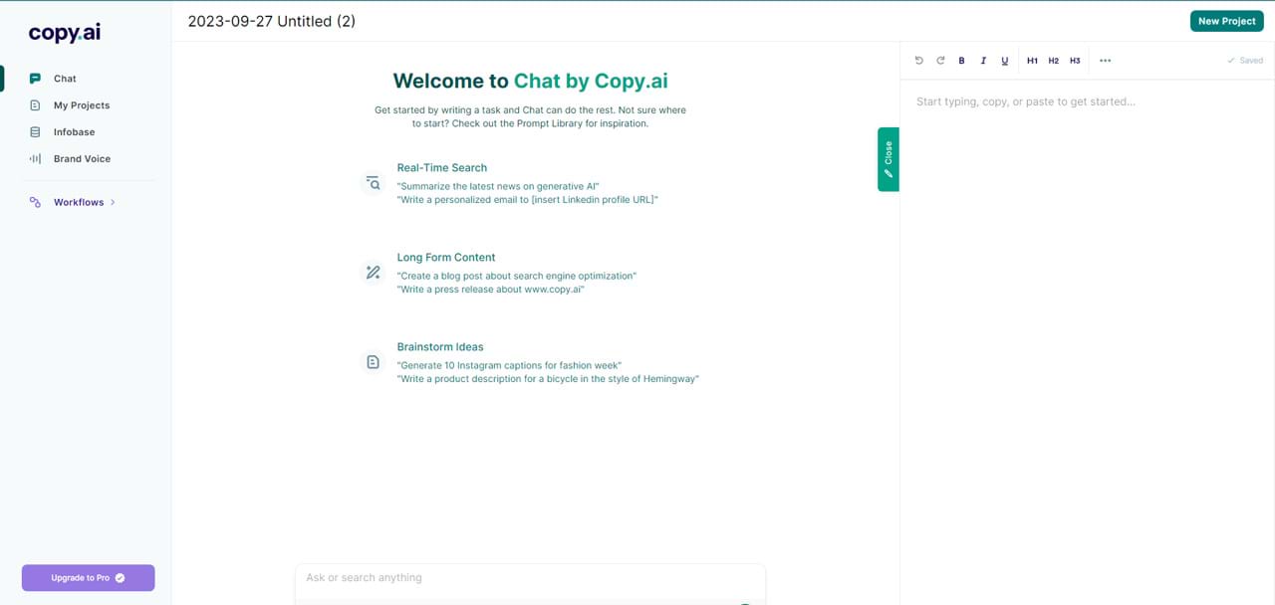Toggle bold formatting
This screenshot has height=605, width=1275.
tap(961, 61)
